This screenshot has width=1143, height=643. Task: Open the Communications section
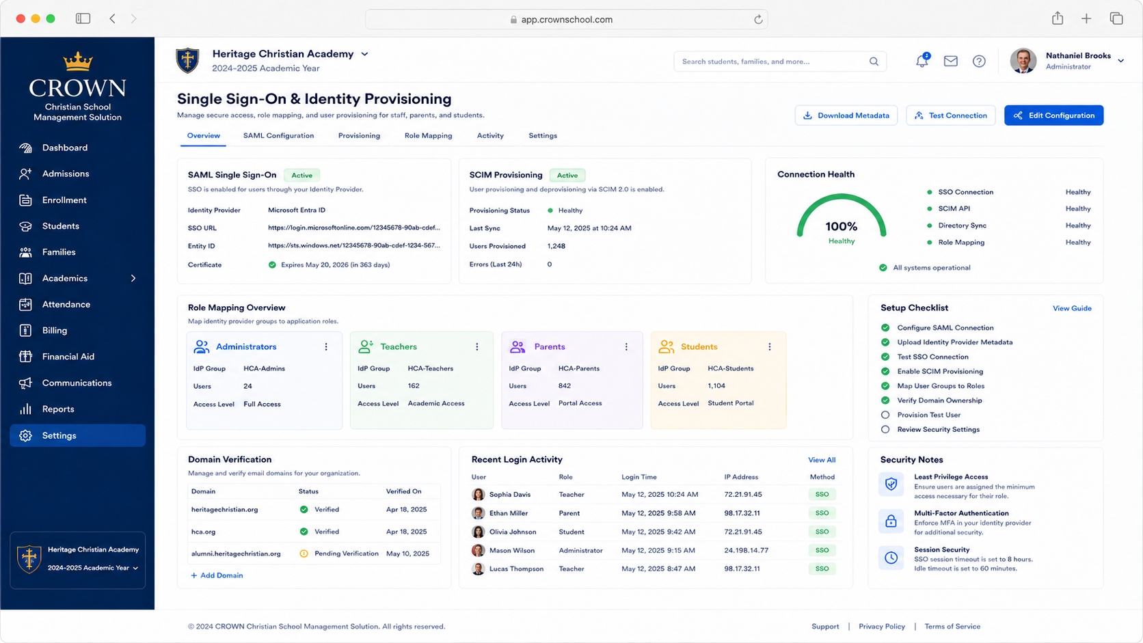[77, 383]
